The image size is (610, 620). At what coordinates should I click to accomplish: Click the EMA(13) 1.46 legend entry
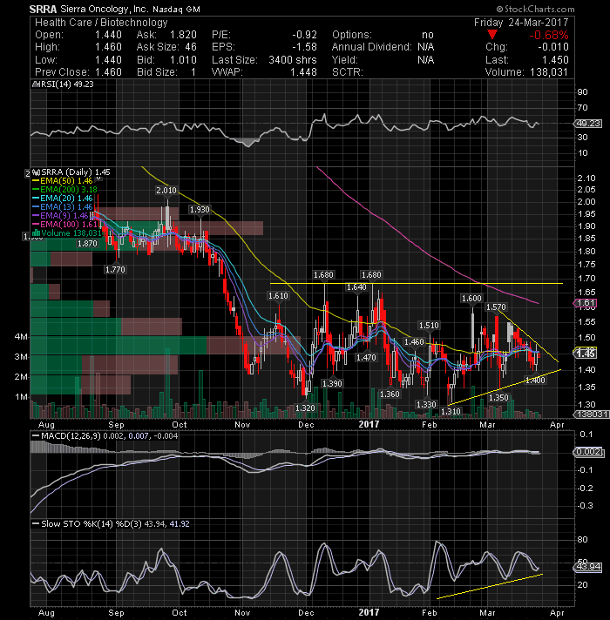[x=64, y=207]
